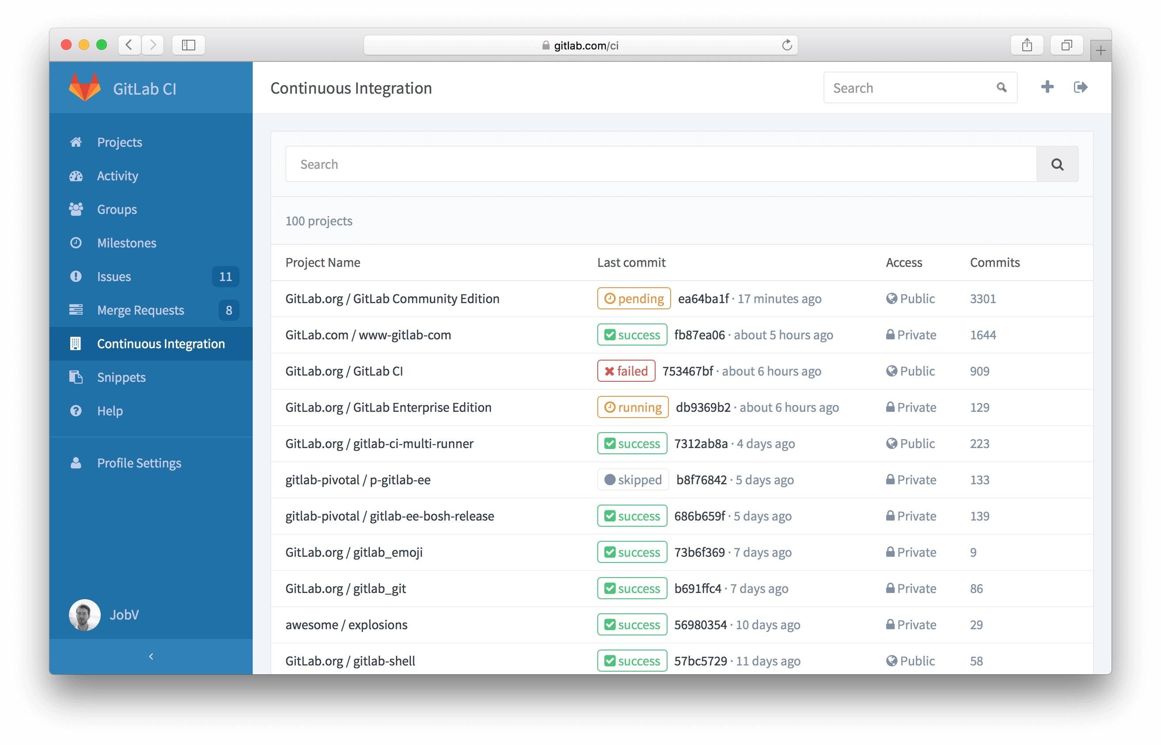This screenshot has height=745, width=1161.
Task: Click the Milestones clock icon
Action: click(76, 242)
